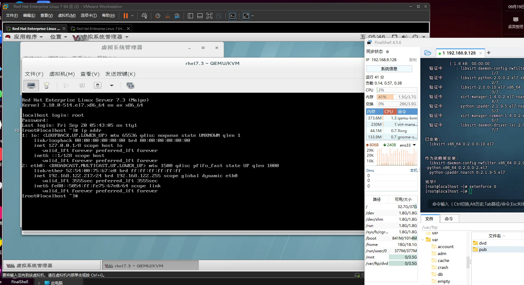Click the FinalShell 命令输入 command input field
Screen dimensions: 524x285
point(475,204)
